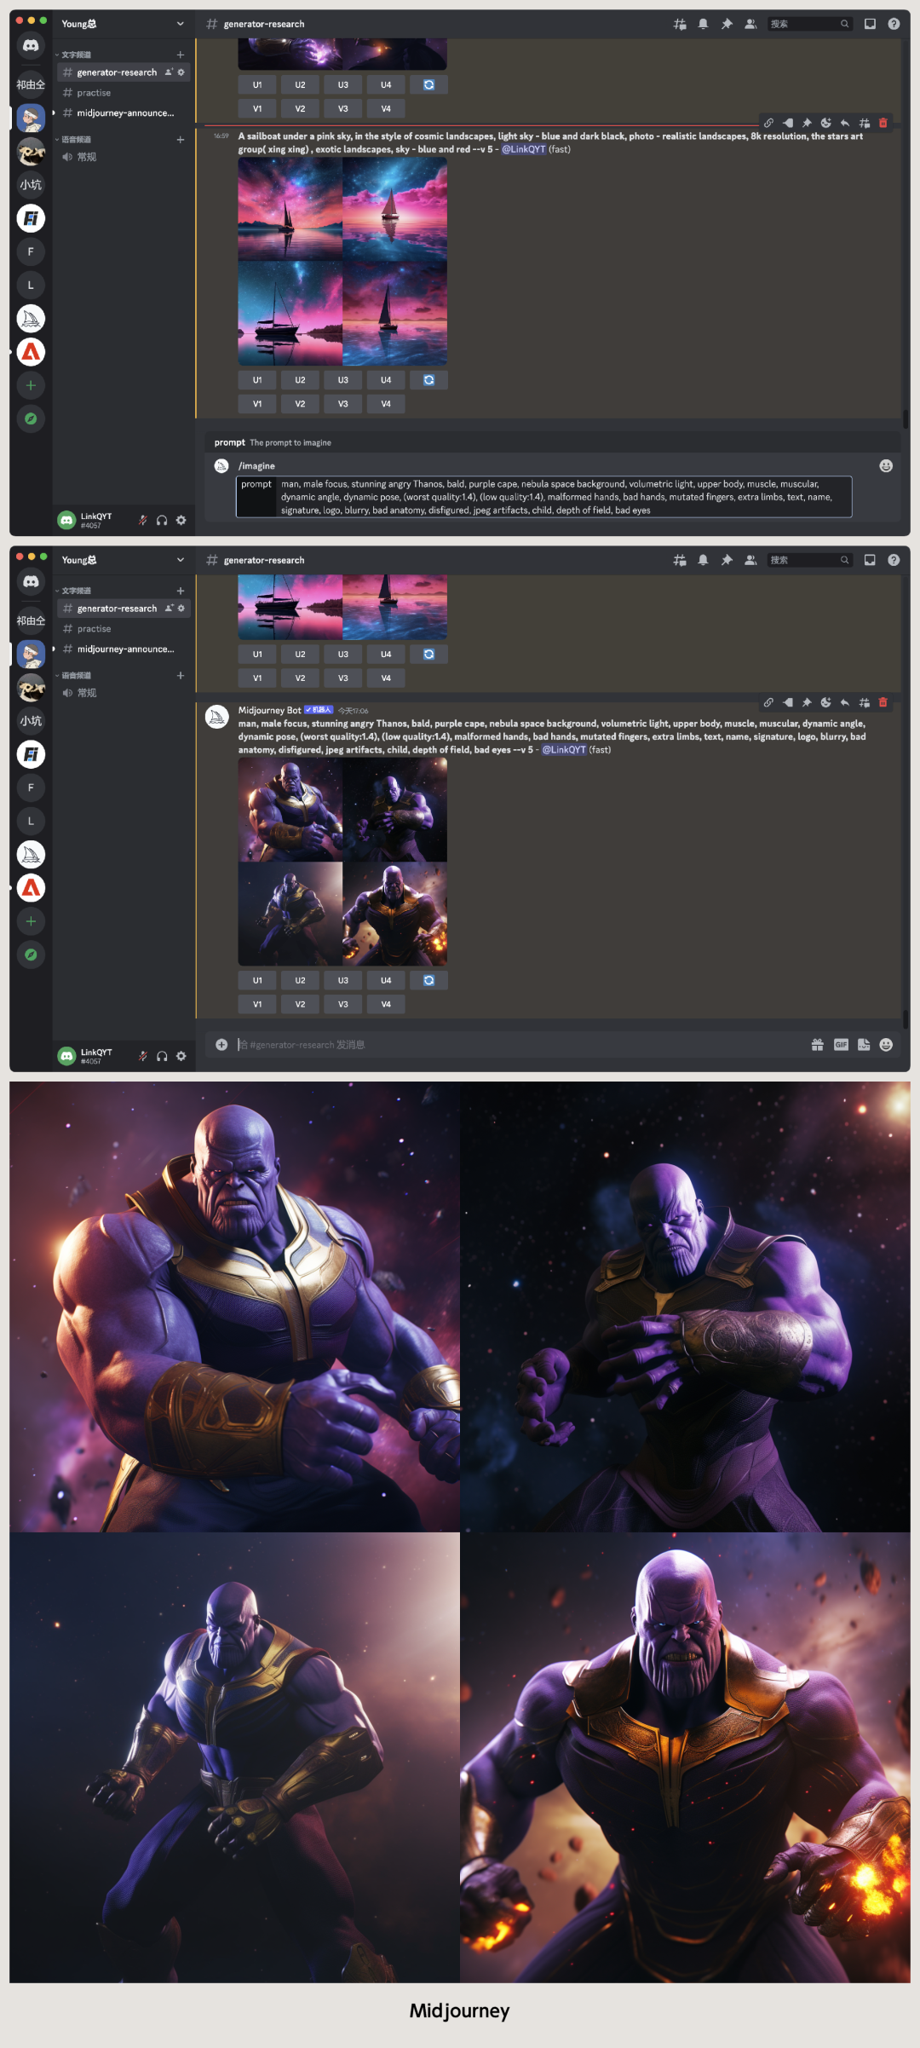Click reroll button under sailboat grid, top window
The image size is (920, 2048).
429,380
